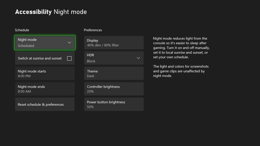This screenshot has height=146, width=260.
Task: Select the Dark value under Theme
Action: (91, 76)
